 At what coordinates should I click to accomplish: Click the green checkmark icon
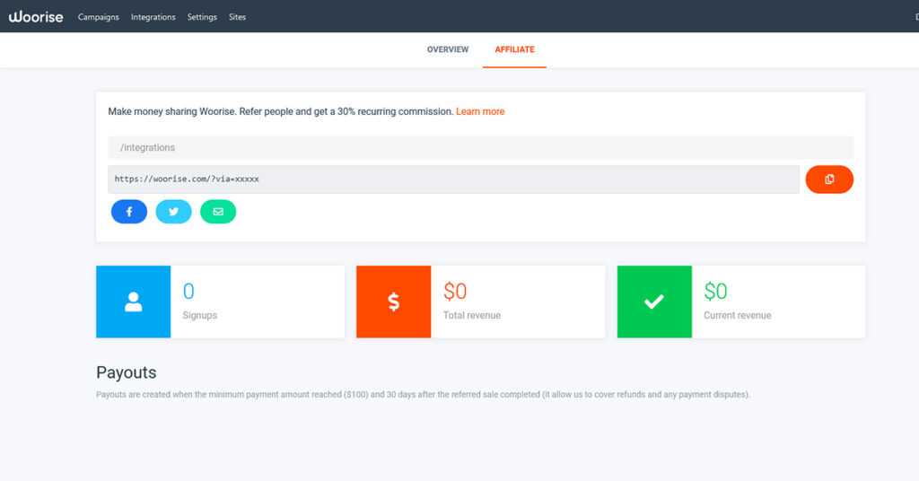click(x=654, y=302)
